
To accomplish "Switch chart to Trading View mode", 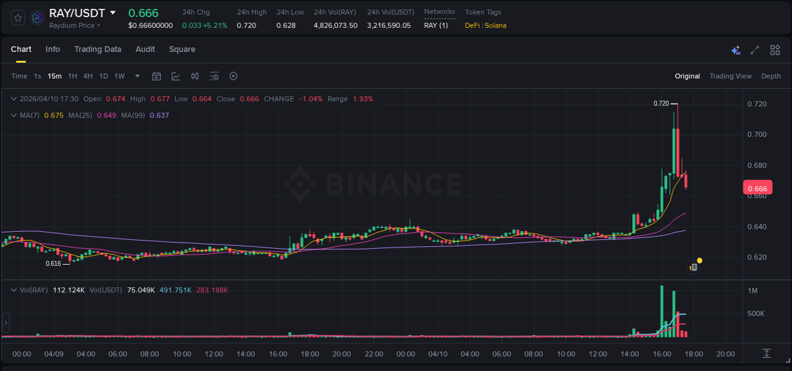I will coord(731,76).
